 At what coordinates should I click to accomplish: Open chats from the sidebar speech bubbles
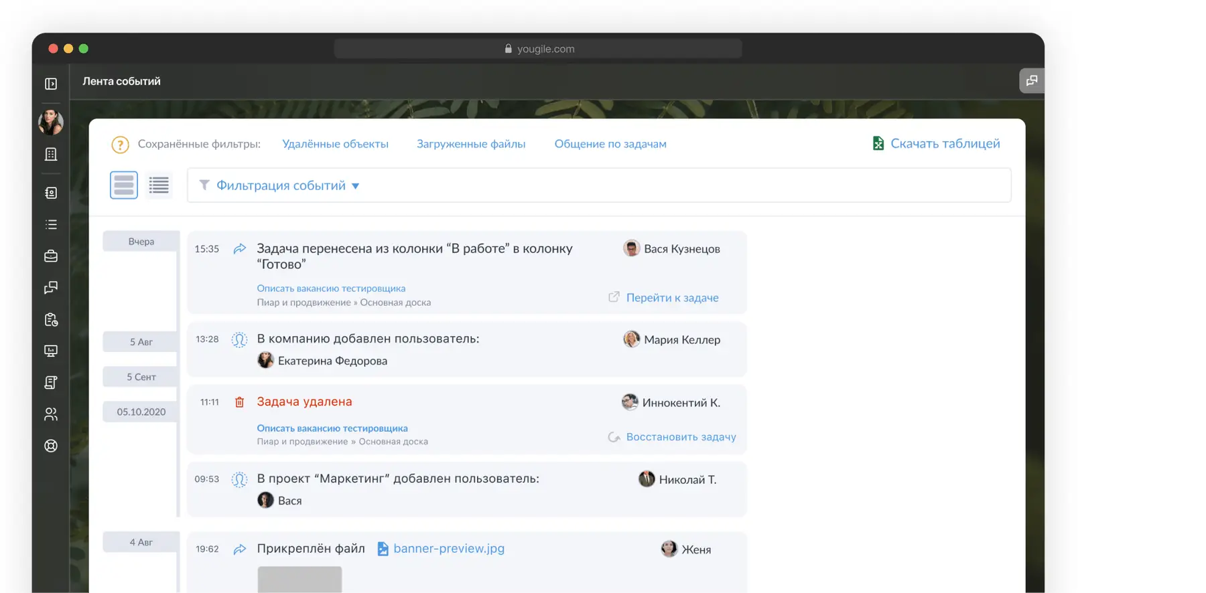(51, 288)
